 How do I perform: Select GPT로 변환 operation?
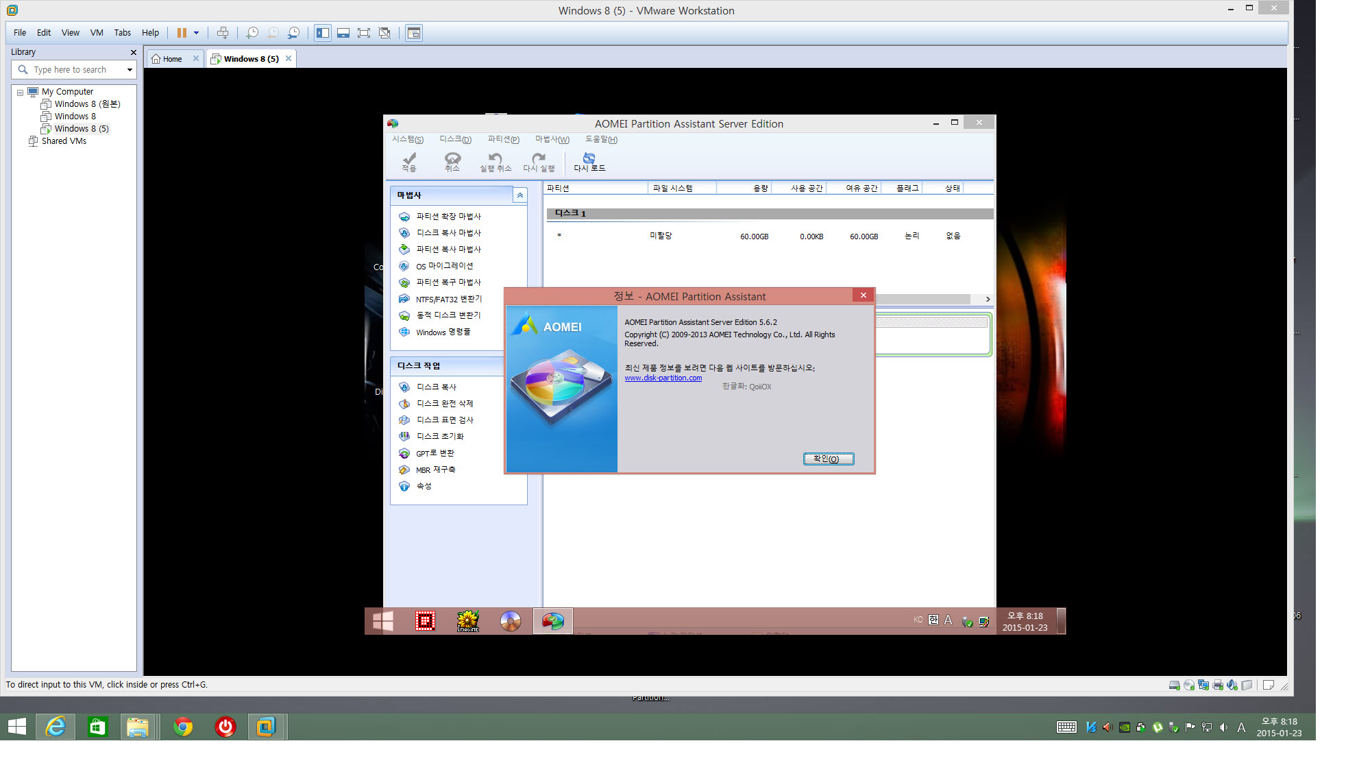click(x=435, y=453)
